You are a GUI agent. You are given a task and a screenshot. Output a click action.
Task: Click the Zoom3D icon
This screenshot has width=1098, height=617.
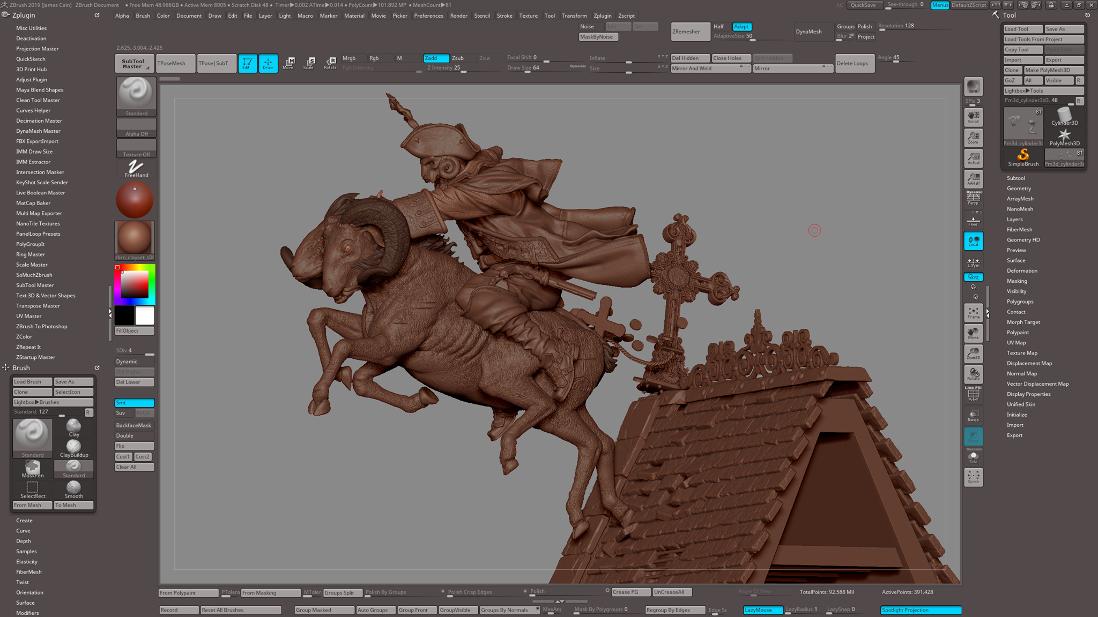tap(973, 353)
